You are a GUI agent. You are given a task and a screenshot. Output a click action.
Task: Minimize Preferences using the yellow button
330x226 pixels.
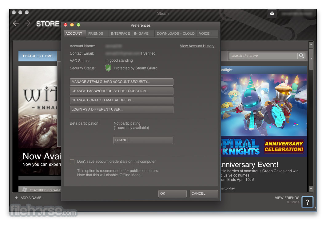(72, 25)
